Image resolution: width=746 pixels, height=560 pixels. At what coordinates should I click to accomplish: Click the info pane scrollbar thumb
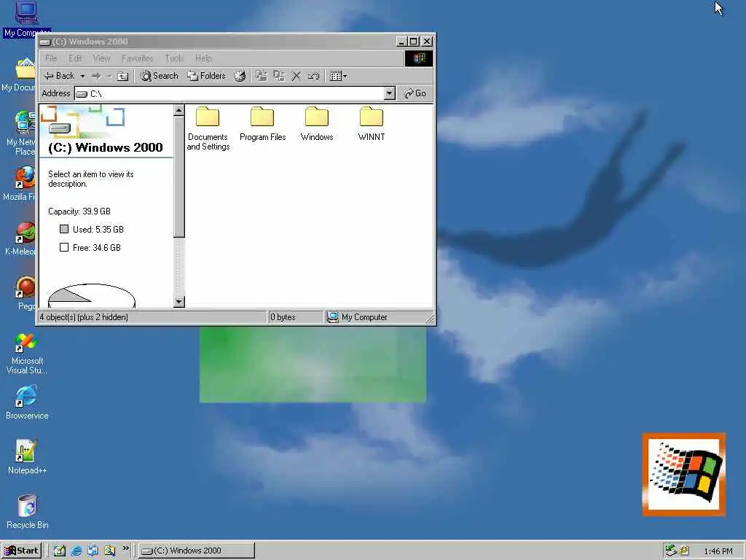179,176
